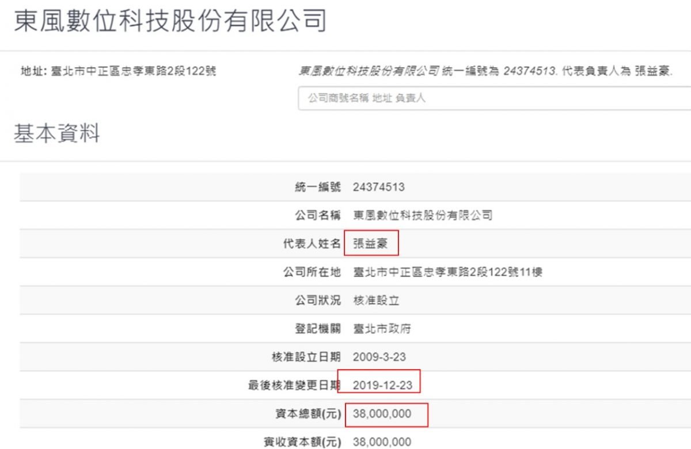The height and width of the screenshot is (449, 691).
Task: Select the 資本總額 value 38,000,000
Action: 382,413
